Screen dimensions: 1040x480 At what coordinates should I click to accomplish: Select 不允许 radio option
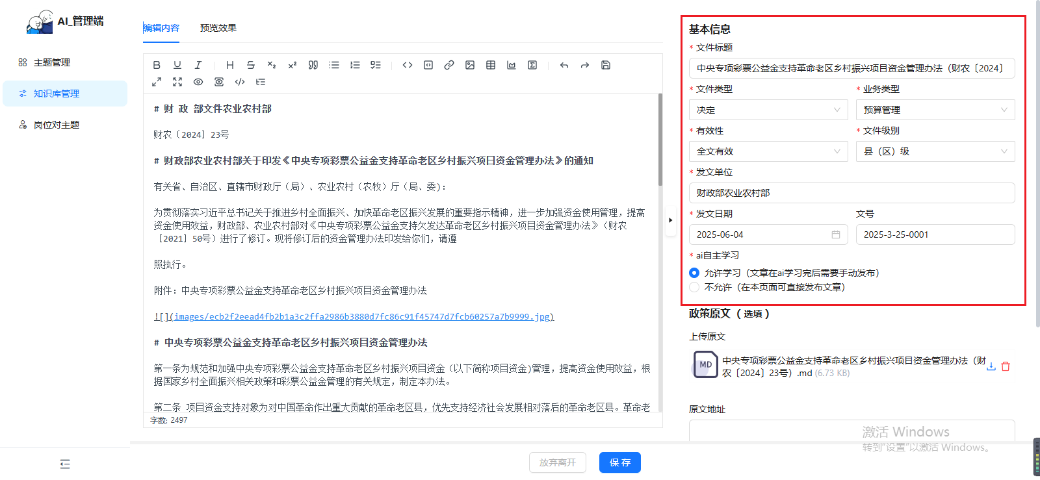(694, 287)
